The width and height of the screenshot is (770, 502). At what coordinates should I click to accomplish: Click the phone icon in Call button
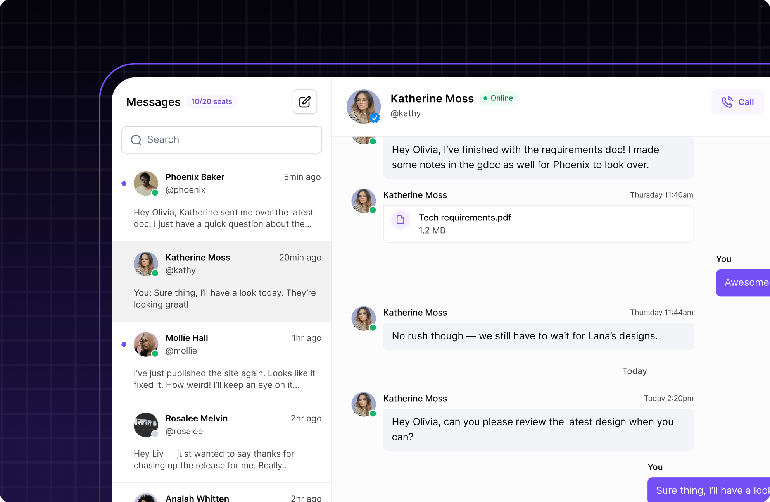727,102
